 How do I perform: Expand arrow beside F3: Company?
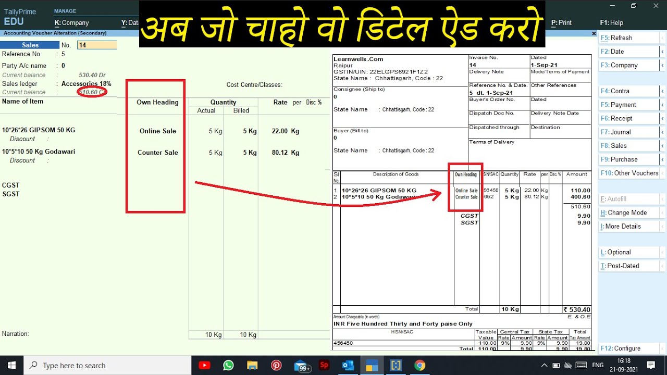[x=662, y=65]
